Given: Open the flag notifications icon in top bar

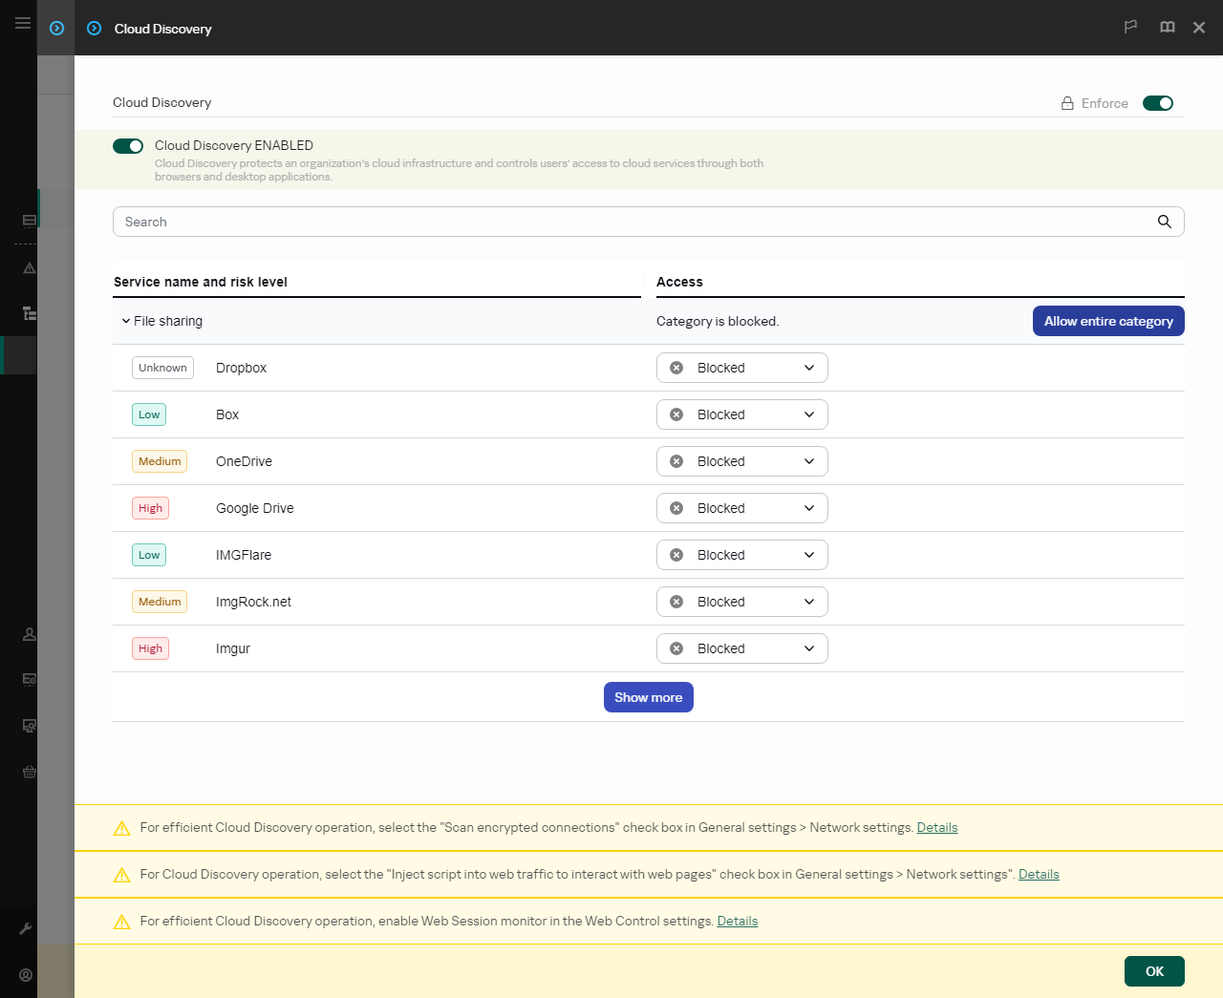Looking at the screenshot, I should [1130, 27].
